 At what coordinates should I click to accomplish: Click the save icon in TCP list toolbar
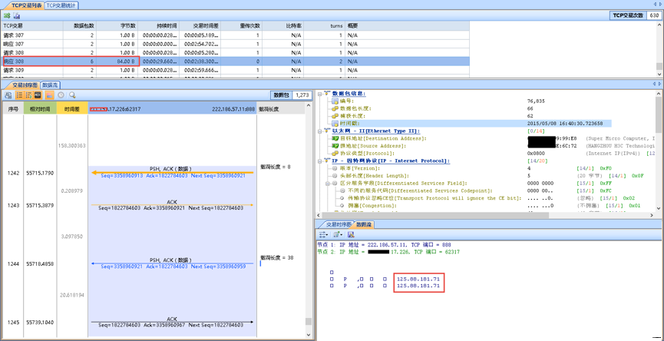click(x=17, y=15)
